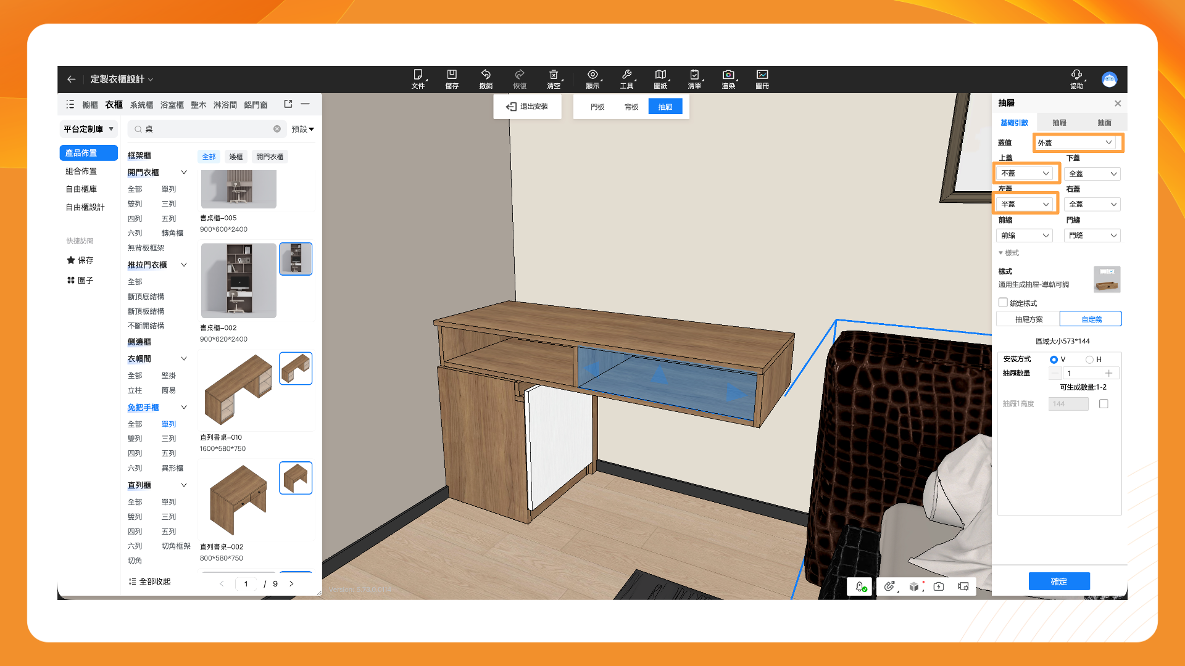The height and width of the screenshot is (666, 1185).
Task: Click the 顯示 eye display icon
Action: [592, 75]
